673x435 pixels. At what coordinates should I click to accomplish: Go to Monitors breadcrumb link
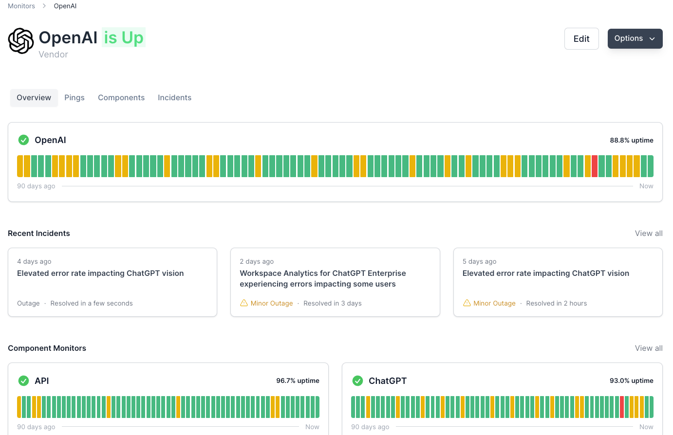(21, 6)
